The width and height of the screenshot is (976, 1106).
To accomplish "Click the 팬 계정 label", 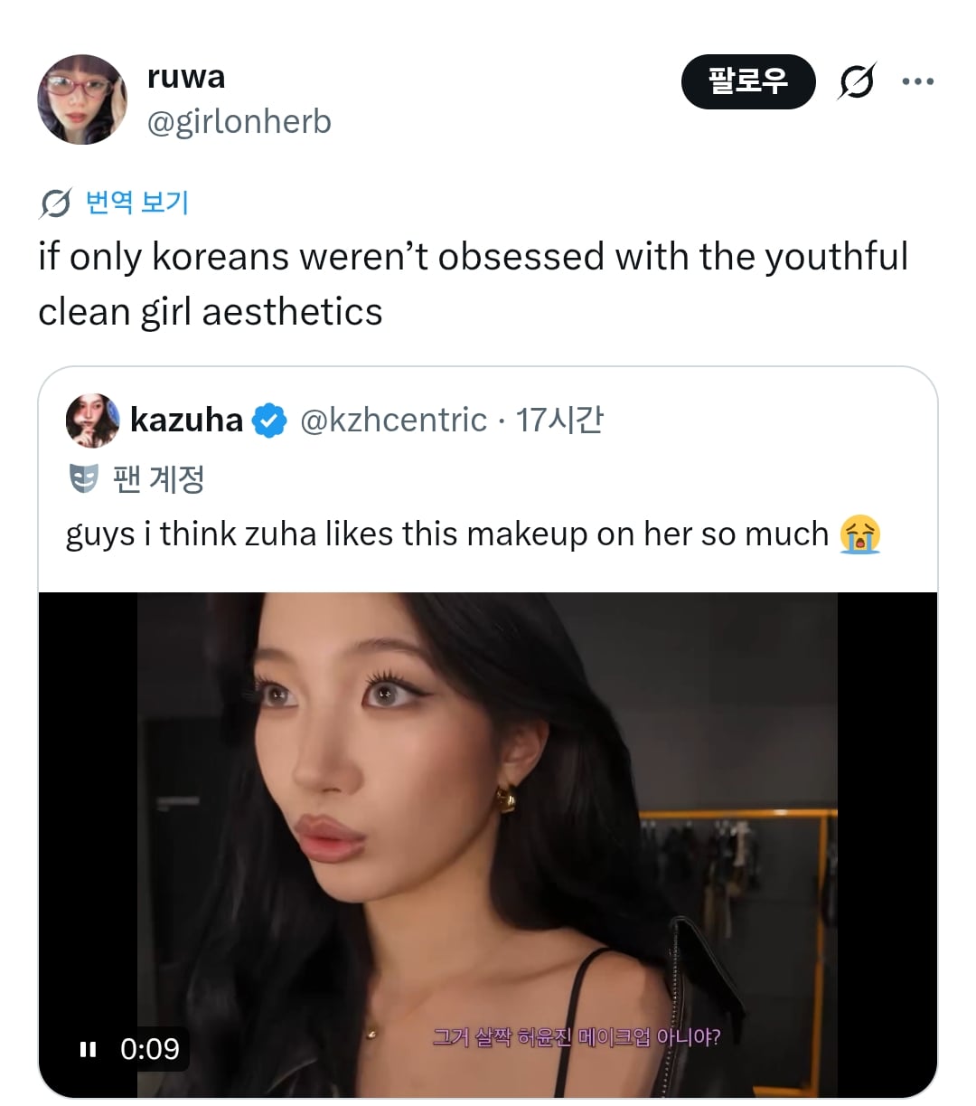I will point(159,478).
